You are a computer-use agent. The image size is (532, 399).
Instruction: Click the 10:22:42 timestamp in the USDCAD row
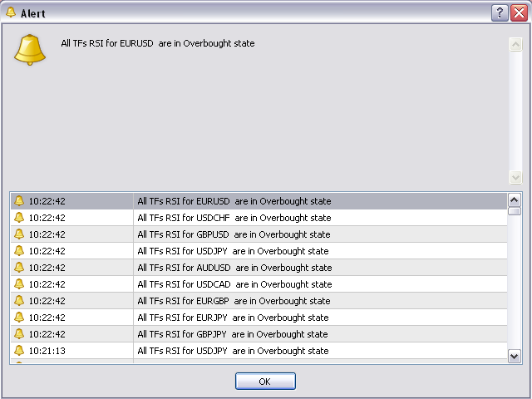pyautogui.click(x=47, y=284)
